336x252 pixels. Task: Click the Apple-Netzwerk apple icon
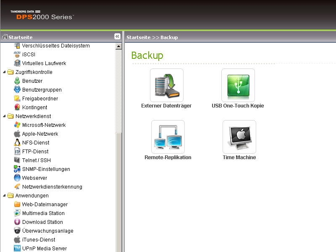coord(17,134)
